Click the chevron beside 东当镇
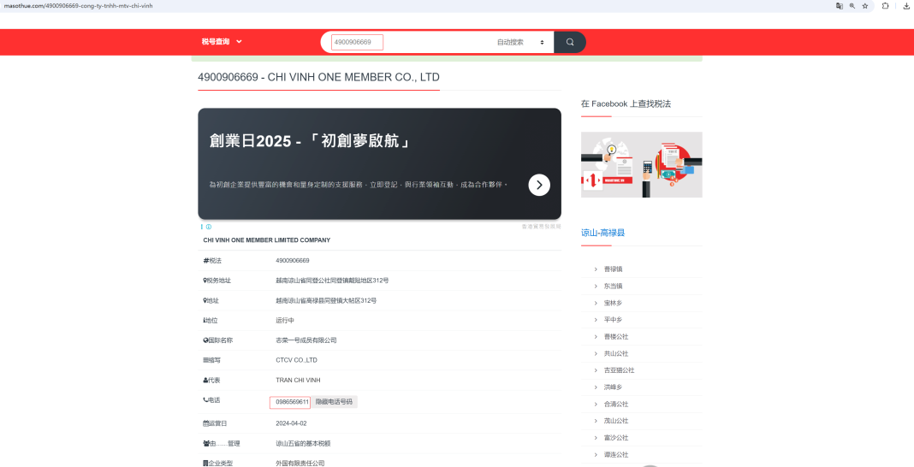914x467 pixels. click(x=596, y=286)
